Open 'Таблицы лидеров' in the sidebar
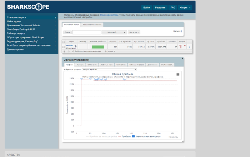This screenshot has height=157, width=250. pos(31,33)
